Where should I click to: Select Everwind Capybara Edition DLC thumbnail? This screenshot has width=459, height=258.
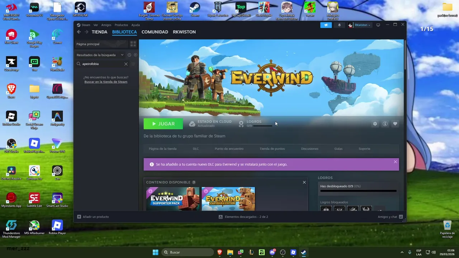(x=228, y=199)
